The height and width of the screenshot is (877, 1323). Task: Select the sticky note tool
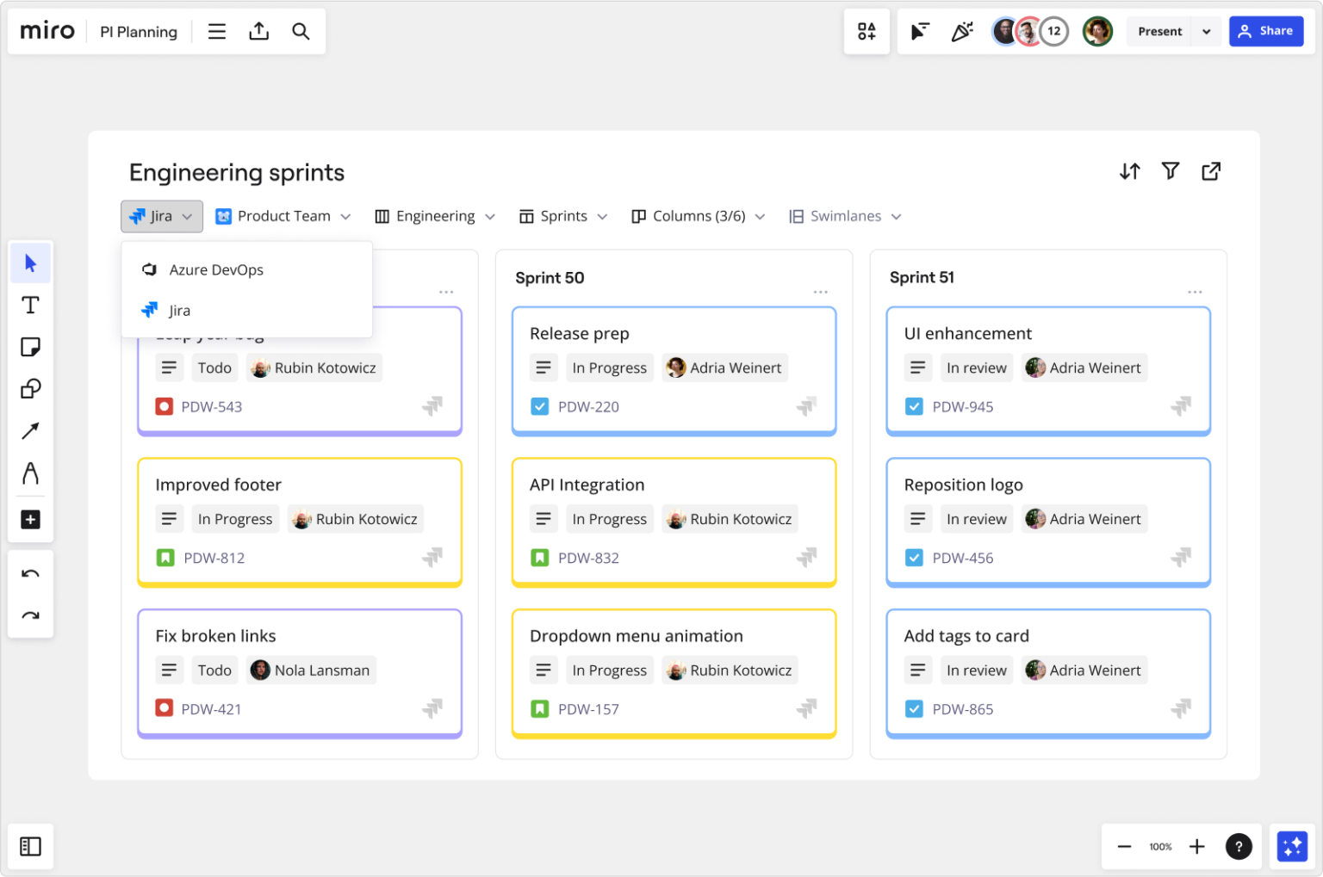tap(30, 347)
